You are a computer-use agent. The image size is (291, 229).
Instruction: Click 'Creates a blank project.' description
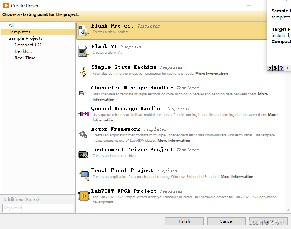(x=111, y=32)
